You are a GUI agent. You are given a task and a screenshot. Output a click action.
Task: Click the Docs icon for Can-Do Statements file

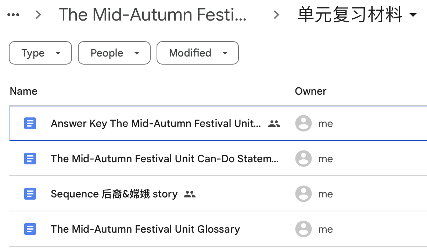[30, 159]
